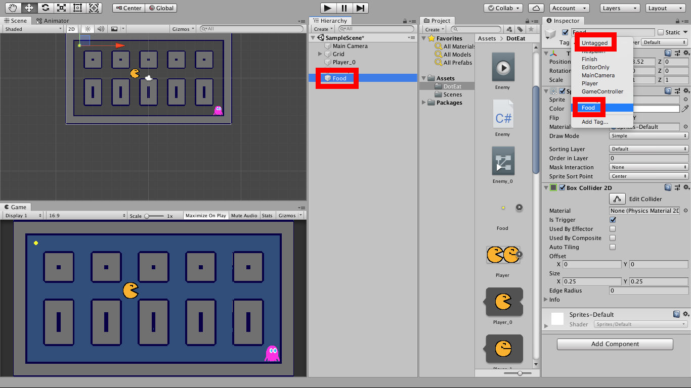Check the Used By Composite checkbox

click(613, 238)
